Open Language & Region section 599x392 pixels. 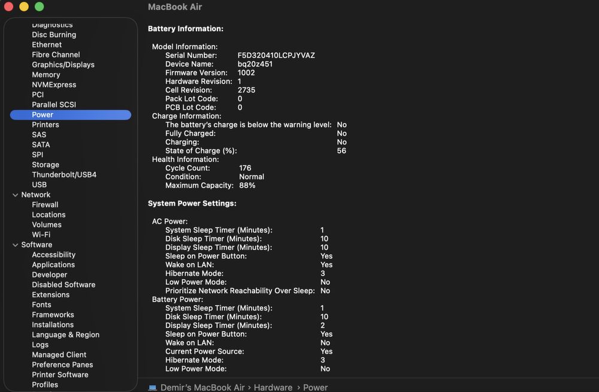click(65, 335)
